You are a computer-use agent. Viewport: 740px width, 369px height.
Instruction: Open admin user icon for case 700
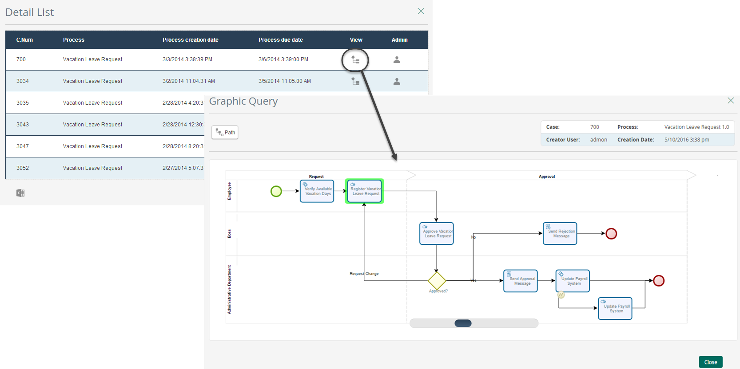pos(397,59)
